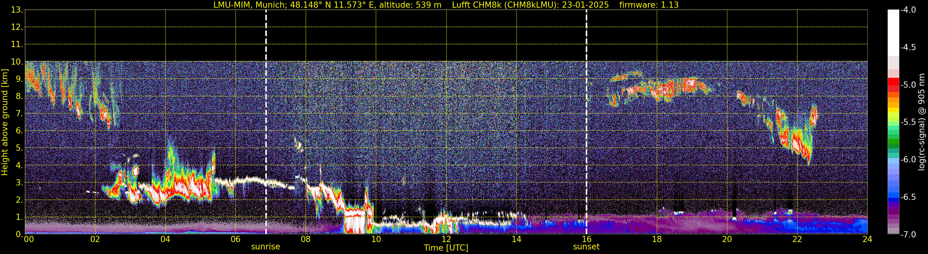Click the '13.' height axis tick label
The width and height of the screenshot is (928, 254).
[17, 10]
